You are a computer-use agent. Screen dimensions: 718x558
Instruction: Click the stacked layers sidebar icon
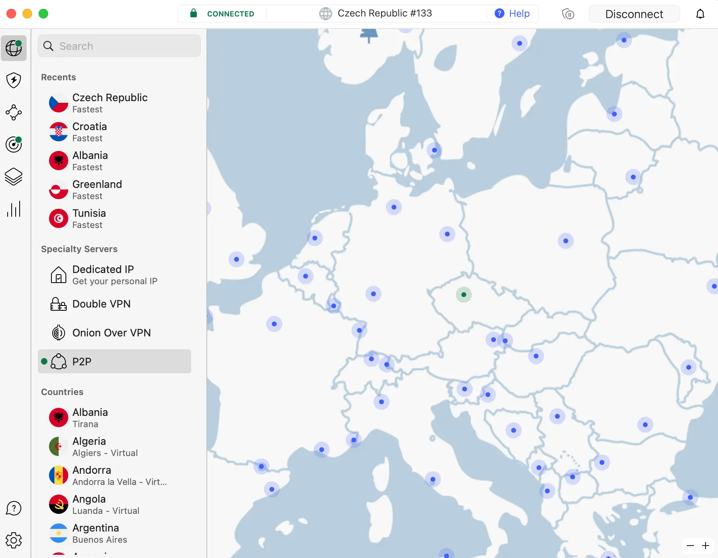coord(14,177)
